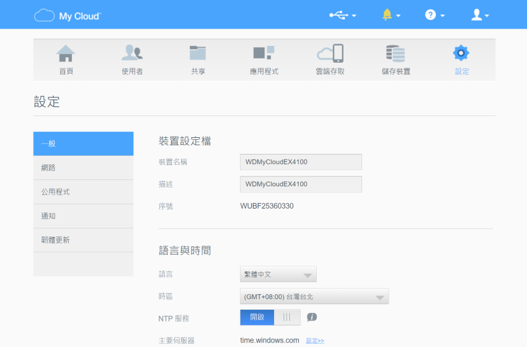Expand the 語言 language dropdown
Screen dimensions: 527x347
(x=278, y=274)
